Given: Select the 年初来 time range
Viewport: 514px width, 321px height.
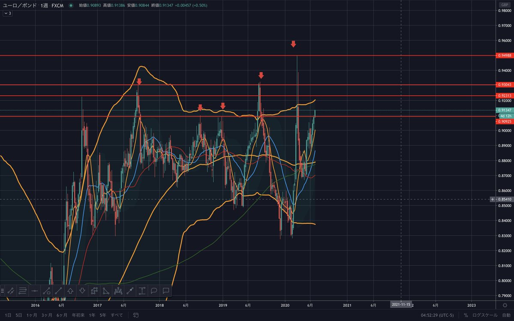Looking at the screenshot, I should pos(78,315).
